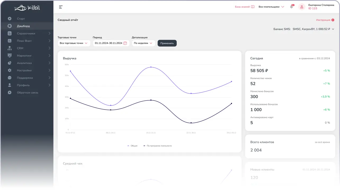Click the Поддержка chat bubble icon
The height and width of the screenshot is (190, 340).
tap(10, 78)
